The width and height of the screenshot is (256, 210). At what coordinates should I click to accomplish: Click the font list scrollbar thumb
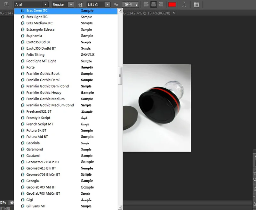pos(120,76)
